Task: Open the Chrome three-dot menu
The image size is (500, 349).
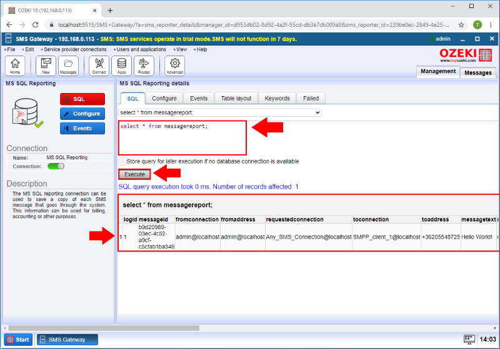Action: (x=491, y=25)
